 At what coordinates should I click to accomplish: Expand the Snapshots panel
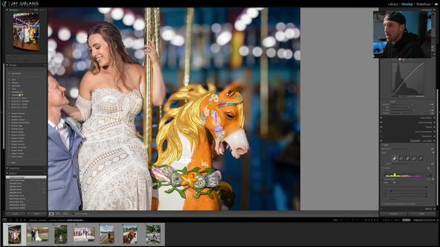click(x=8, y=168)
